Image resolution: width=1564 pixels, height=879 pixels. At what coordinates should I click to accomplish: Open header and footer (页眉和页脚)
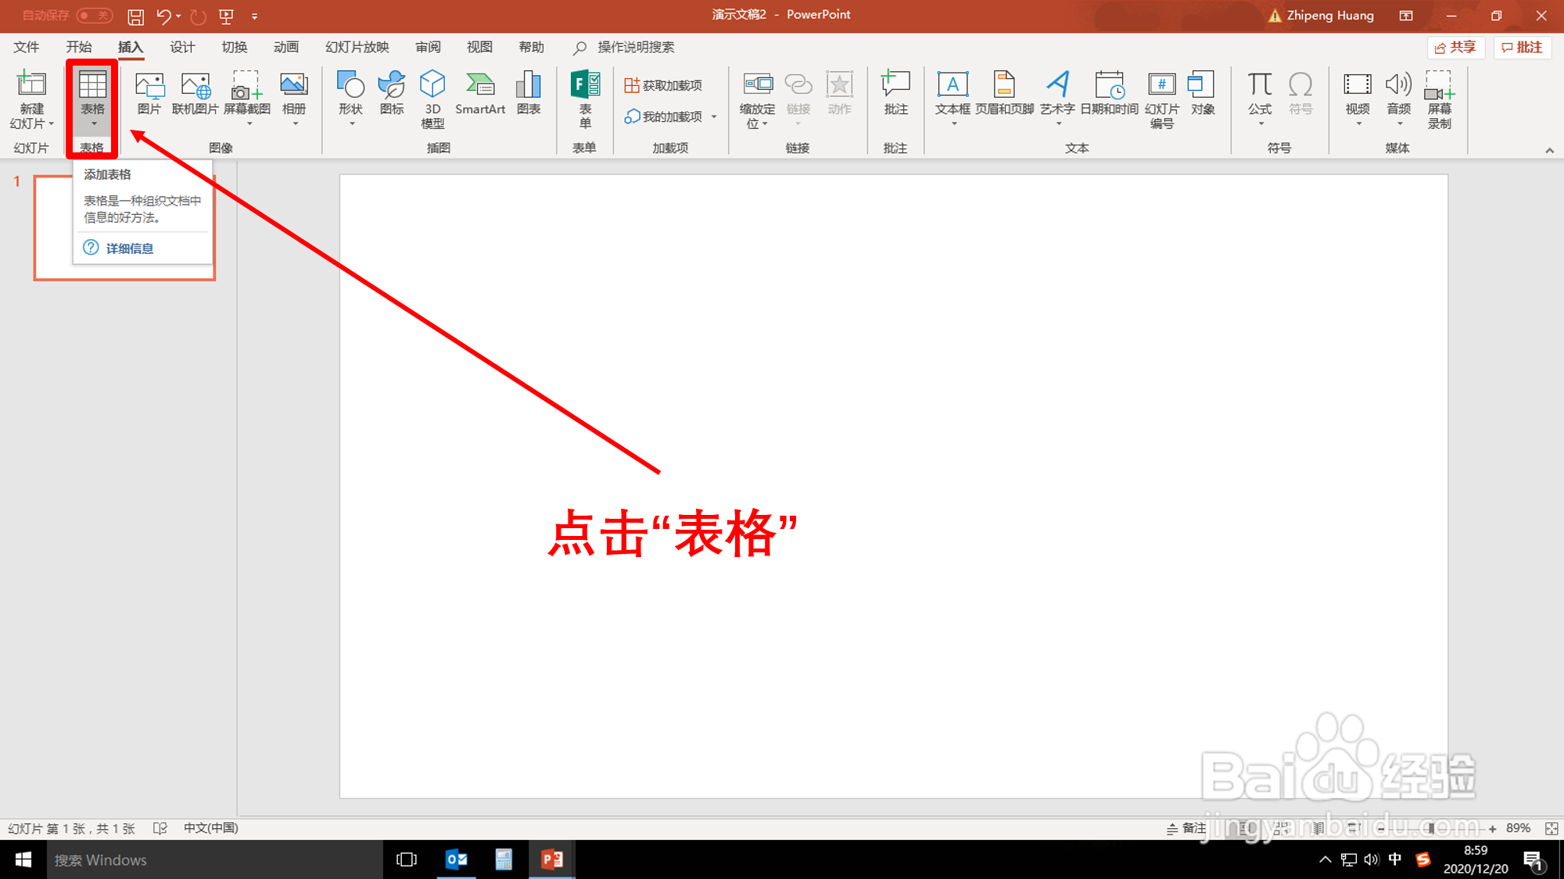(1004, 94)
